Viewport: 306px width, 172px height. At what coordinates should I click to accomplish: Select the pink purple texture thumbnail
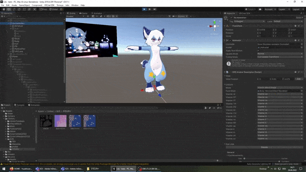[x=60, y=121]
